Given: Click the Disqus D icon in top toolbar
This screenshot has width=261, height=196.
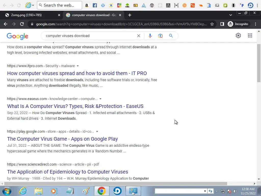Looking at the screenshot, I should (250, 5).
